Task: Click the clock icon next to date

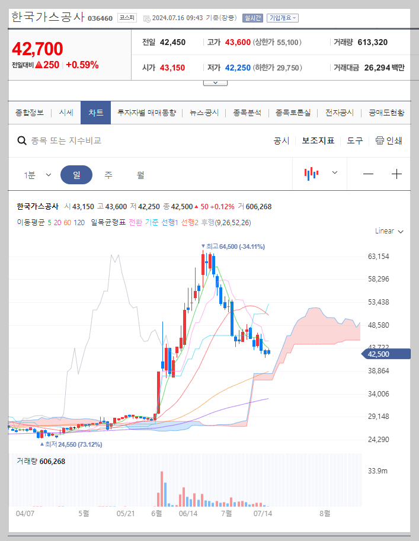Action: point(147,18)
